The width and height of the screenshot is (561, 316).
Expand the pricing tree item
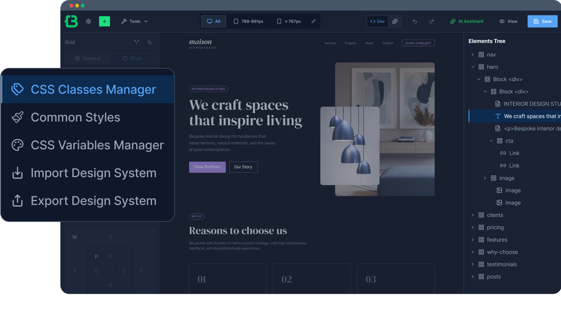(x=473, y=227)
